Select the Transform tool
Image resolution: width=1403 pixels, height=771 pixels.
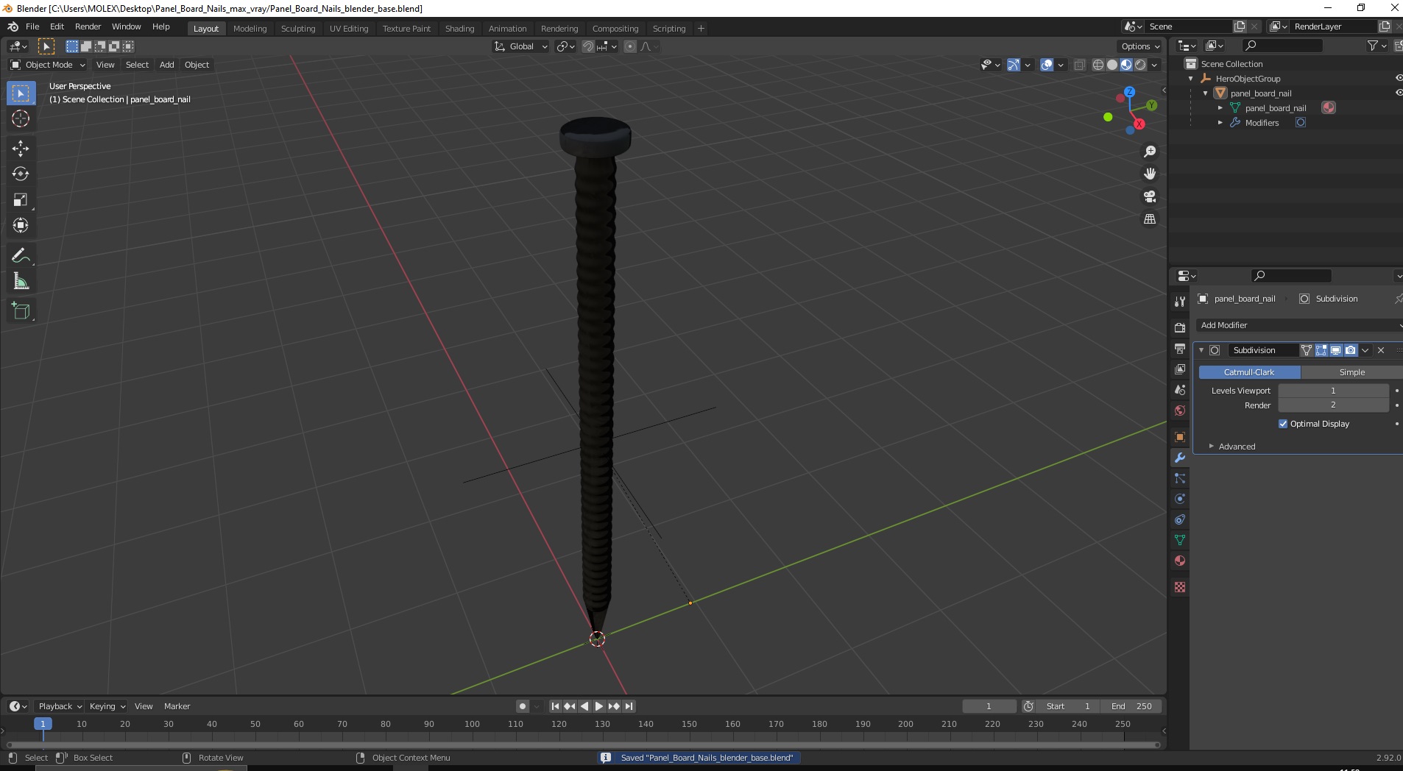21,225
